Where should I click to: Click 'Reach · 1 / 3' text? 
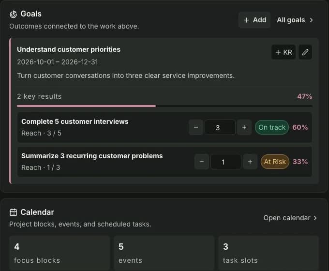pyautogui.click(x=41, y=167)
